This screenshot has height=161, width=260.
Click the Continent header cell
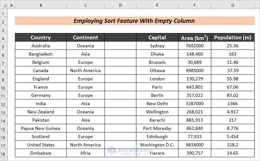click(85, 37)
